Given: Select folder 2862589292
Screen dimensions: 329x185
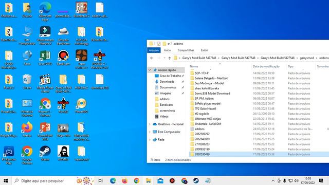Looking at the screenshot, I should [x=202, y=134].
